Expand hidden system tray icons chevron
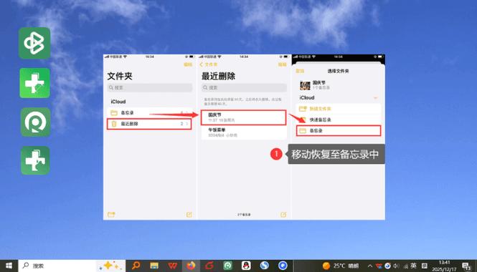 pyautogui.click(x=370, y=266)
